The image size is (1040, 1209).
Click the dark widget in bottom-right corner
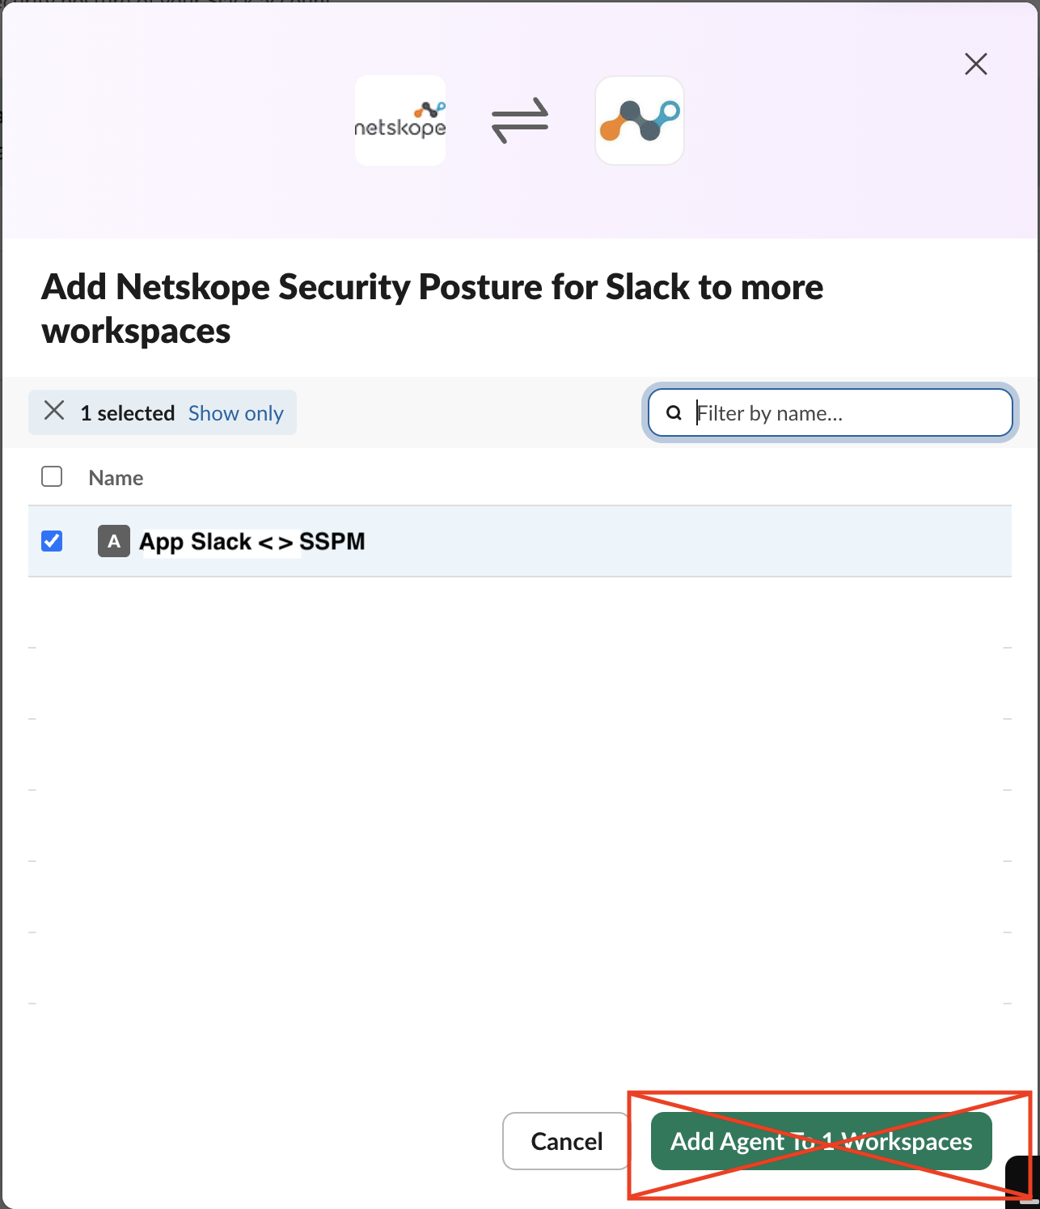click(x=1021, y=1179)
